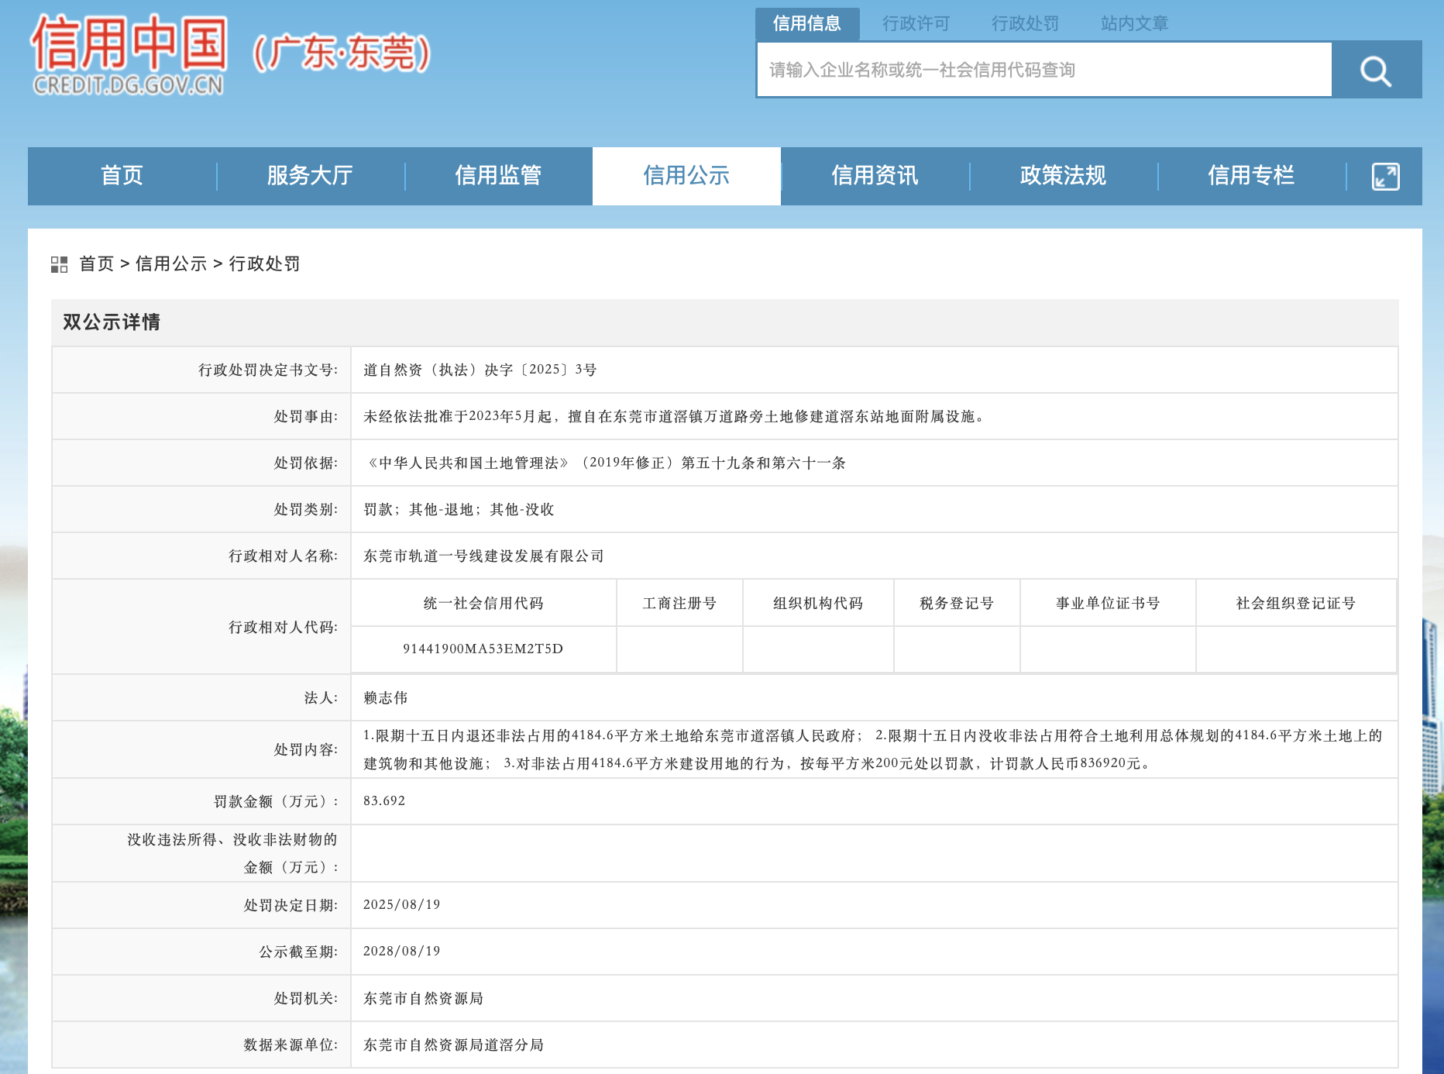Image resolution: width=1444 pixels, height=1074 pixels.
Task: Open the 信用公示 navigation menu
Action: click(686, 176)
